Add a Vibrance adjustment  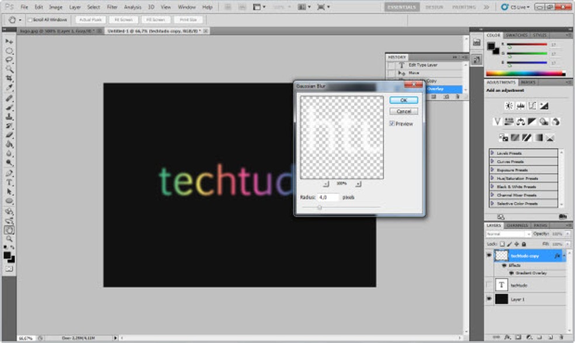pos(497,122)
